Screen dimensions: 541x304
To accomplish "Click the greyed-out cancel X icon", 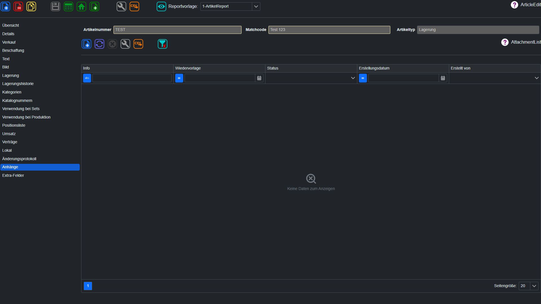I will [x=112, y=44].
